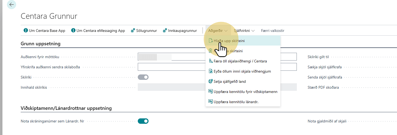Click the Innihald skilríkis field
Image resolution: width=397 pixels, height=135 pixels.
(217, 87)
